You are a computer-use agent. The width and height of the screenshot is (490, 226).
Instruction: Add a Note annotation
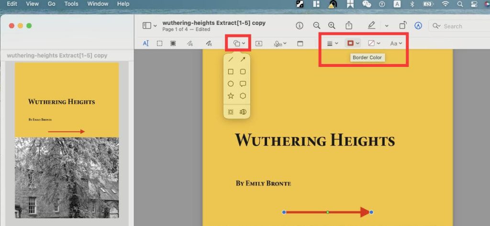(300, 43)
